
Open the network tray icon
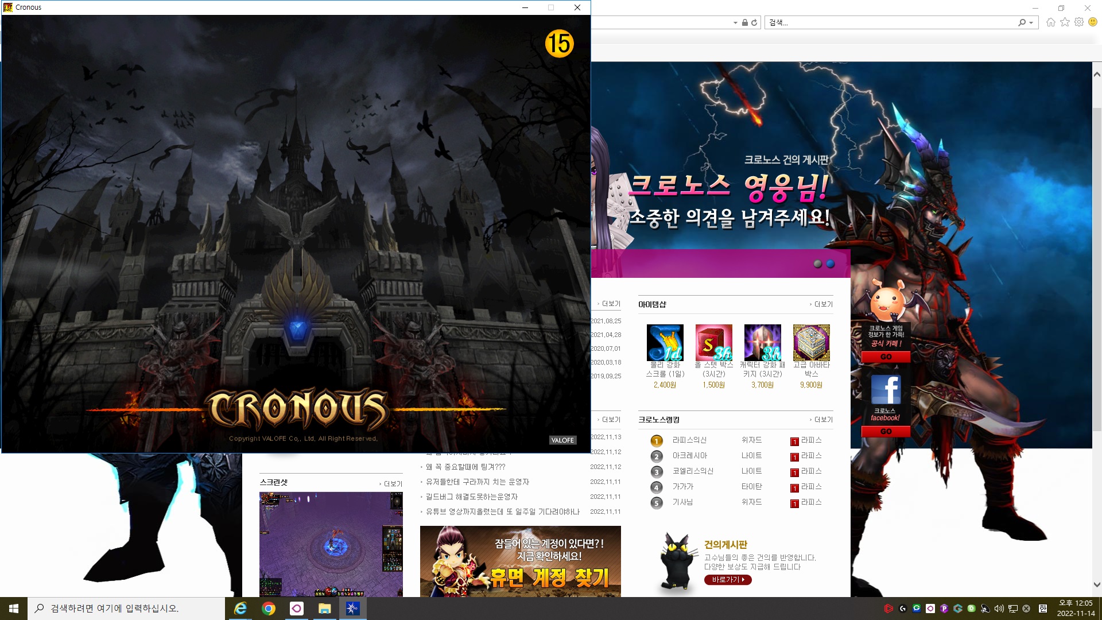point(1012,609)
